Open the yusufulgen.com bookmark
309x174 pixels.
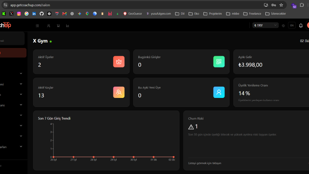pos(159,14)
